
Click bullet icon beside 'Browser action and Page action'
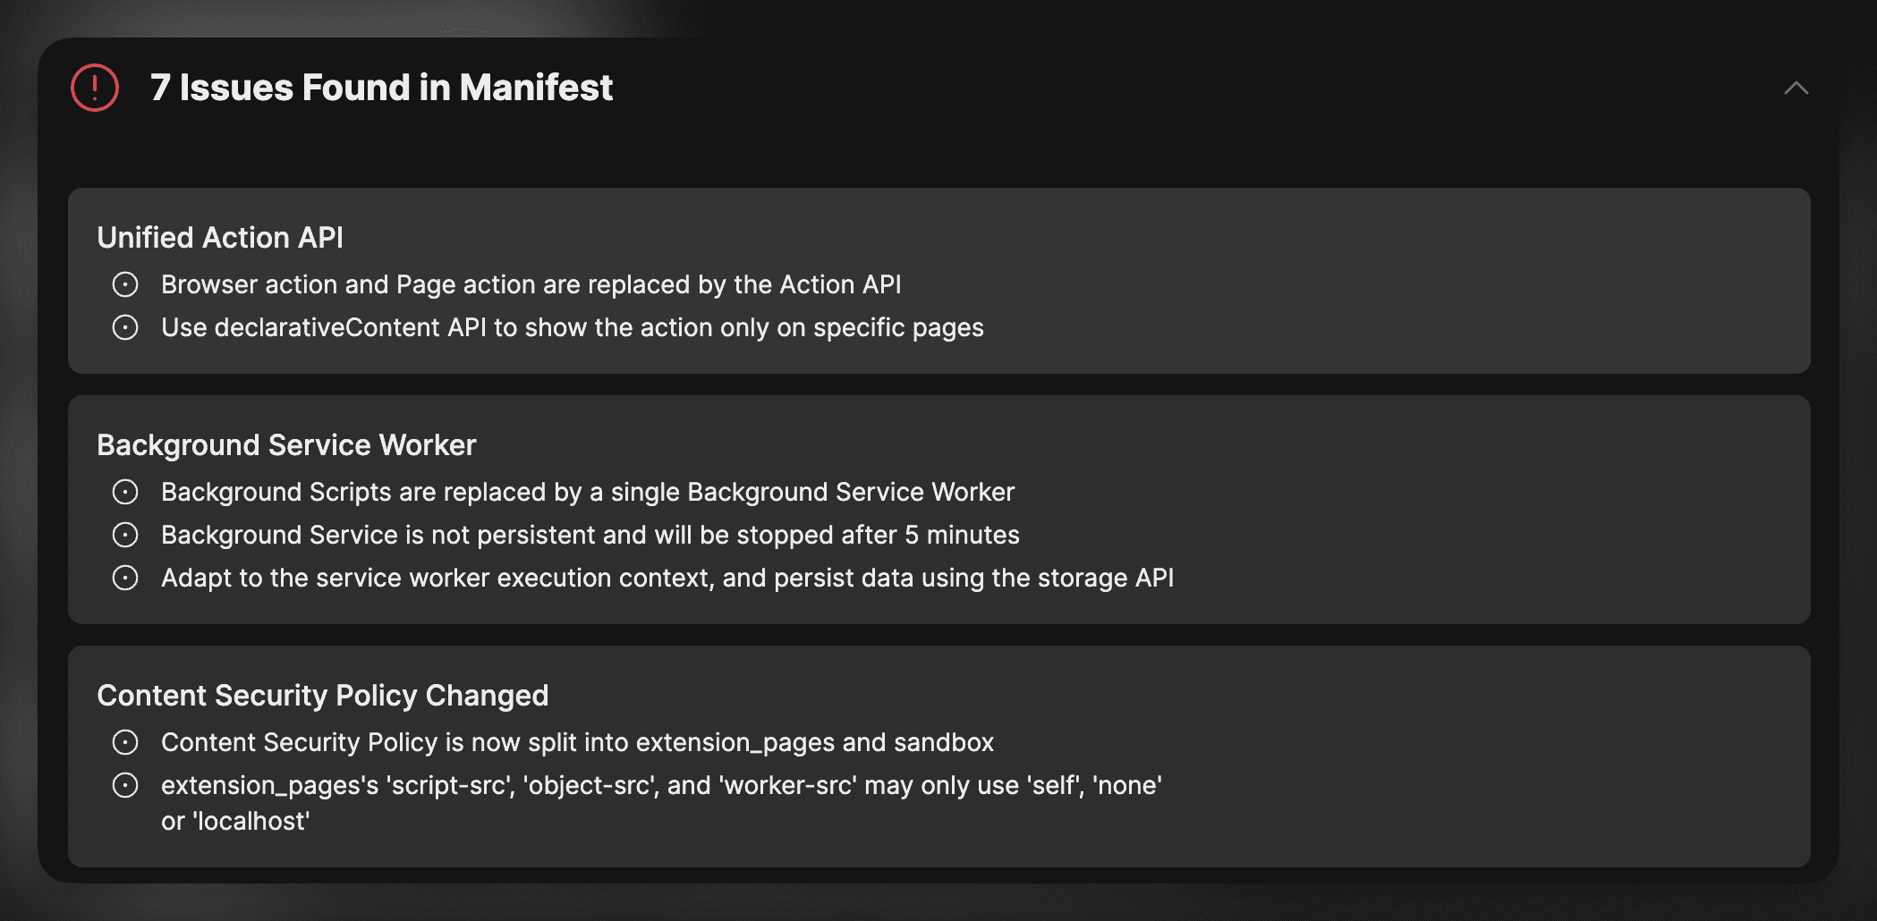tap(125, 284)
